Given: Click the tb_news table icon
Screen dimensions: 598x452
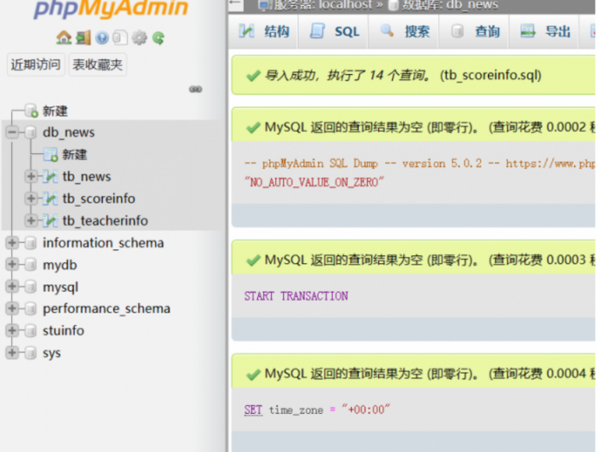Looking at the screenshot, I should [x=50, y=176].
